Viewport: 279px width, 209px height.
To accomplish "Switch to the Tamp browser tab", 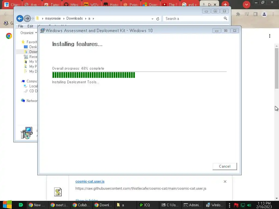I will tap(51, 4).
